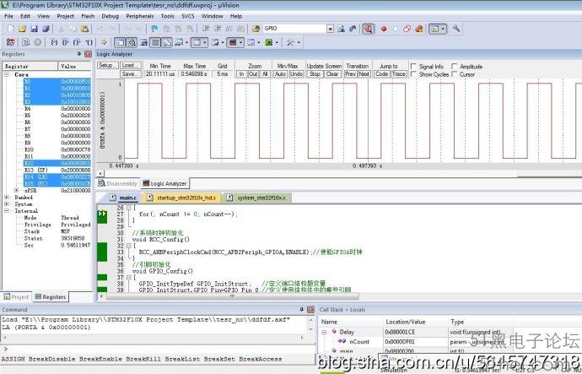Collapse the Internal register group

(7, 210)
